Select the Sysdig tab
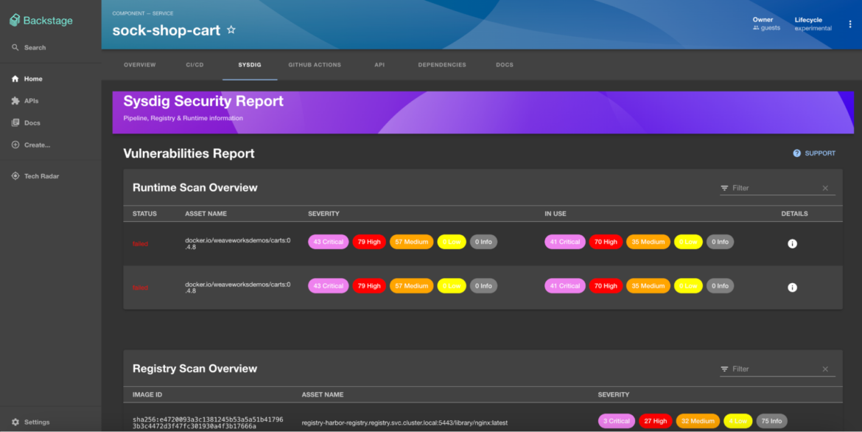This screenshot has width=862, height=432. pyautogui.click(x=250, y=65)
